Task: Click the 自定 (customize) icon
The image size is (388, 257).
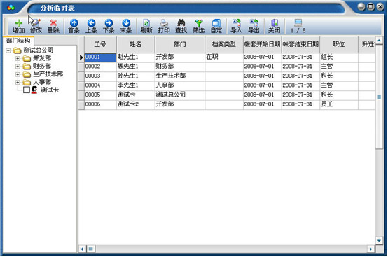Action: pyautogui.click(x=216, y=23)
